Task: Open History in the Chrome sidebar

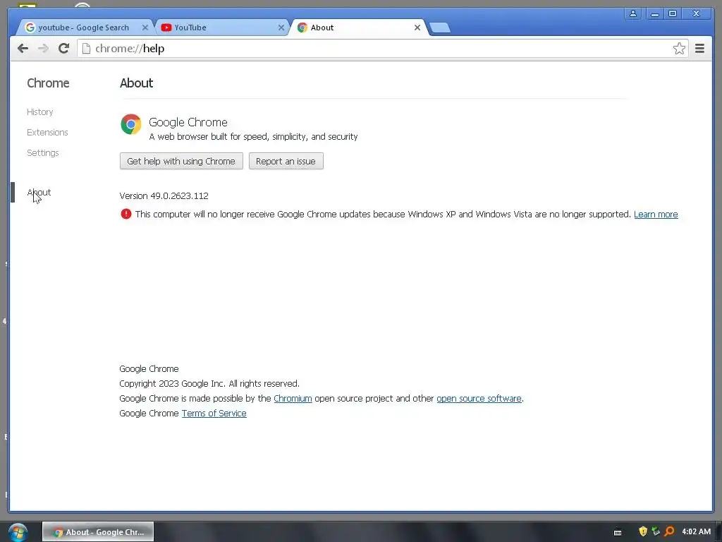Action: 40,112
